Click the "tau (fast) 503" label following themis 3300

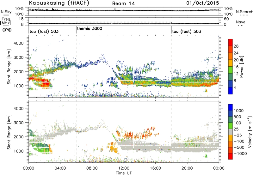(x=187, y=31)
